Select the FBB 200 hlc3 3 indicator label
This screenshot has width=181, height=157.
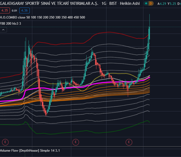(10, 24)
